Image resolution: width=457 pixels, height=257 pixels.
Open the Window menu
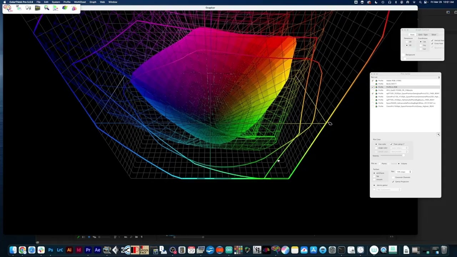(112, 2)
